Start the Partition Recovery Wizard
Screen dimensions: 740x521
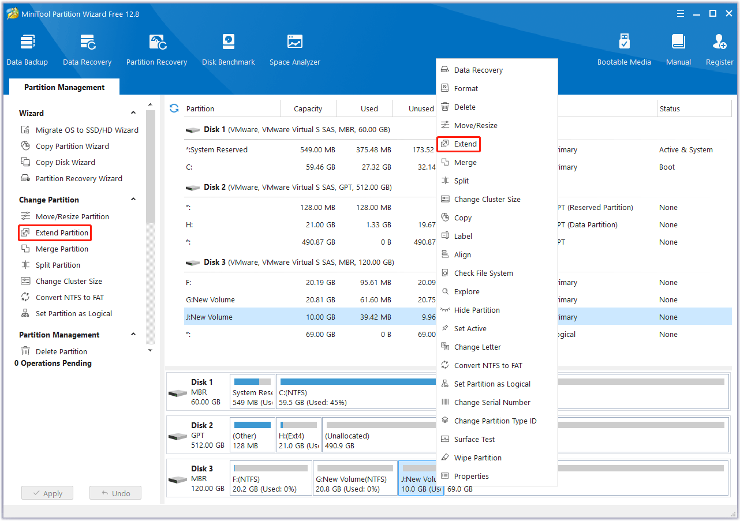72,178
